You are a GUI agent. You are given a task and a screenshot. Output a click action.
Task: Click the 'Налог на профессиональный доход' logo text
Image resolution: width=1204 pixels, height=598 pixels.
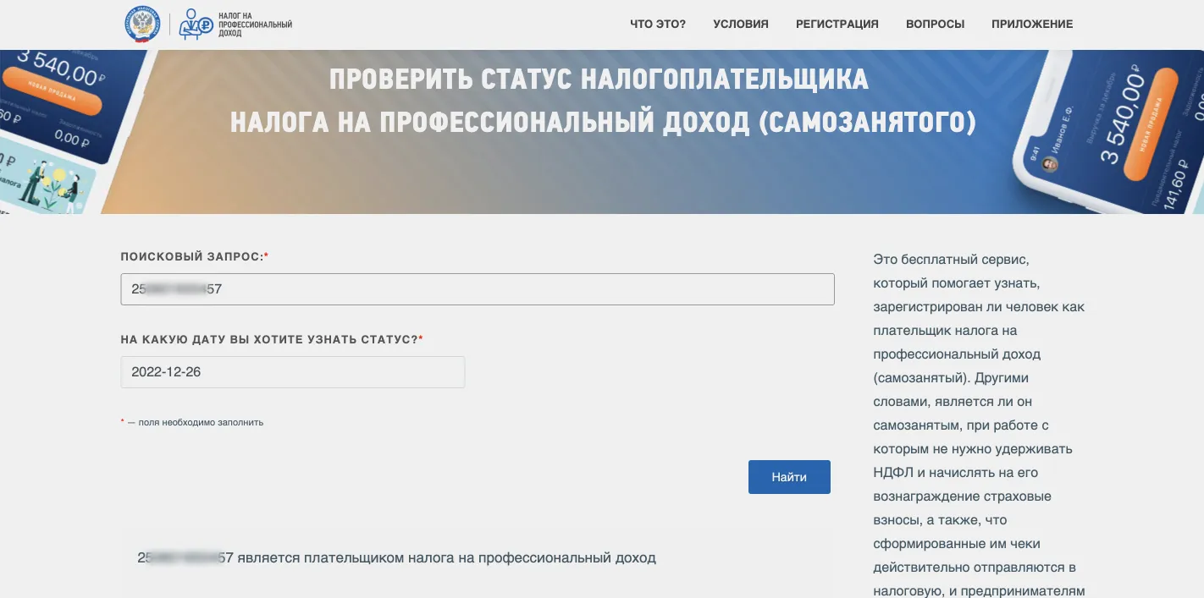255,25
